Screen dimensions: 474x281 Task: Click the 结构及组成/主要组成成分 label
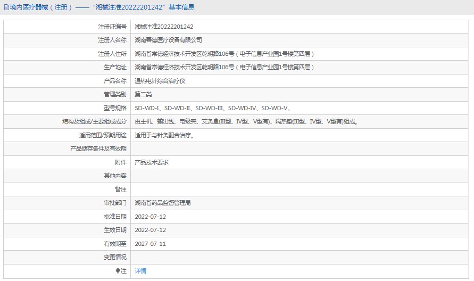94,121
